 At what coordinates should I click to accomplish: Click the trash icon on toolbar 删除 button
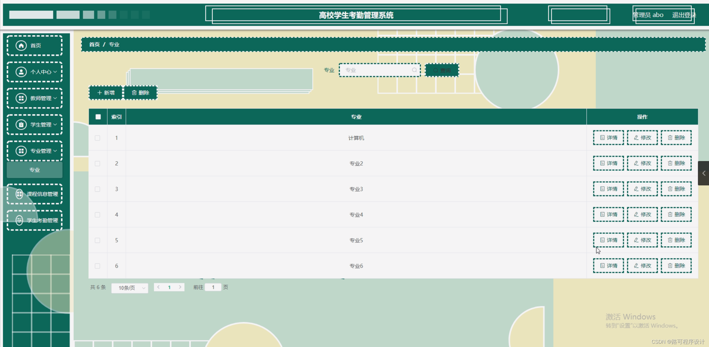tap(134, 93)
